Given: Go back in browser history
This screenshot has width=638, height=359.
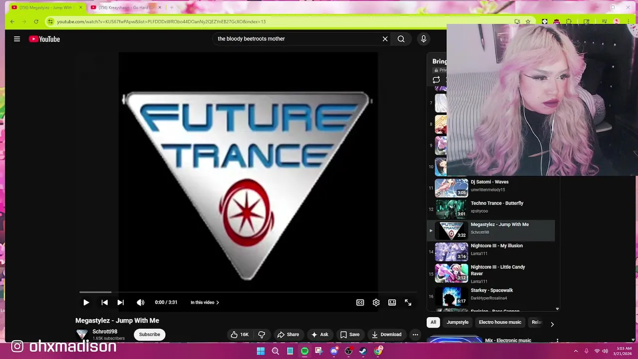Looking at the screenshot, I should 12,21.
